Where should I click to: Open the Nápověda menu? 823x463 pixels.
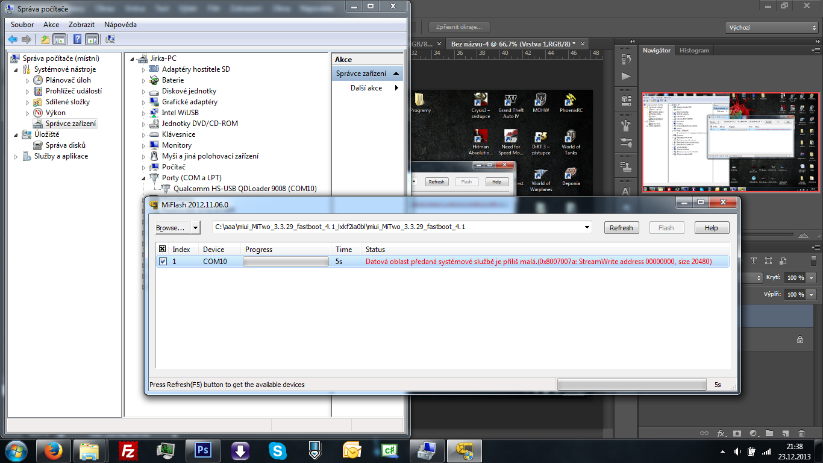point(120,25)
